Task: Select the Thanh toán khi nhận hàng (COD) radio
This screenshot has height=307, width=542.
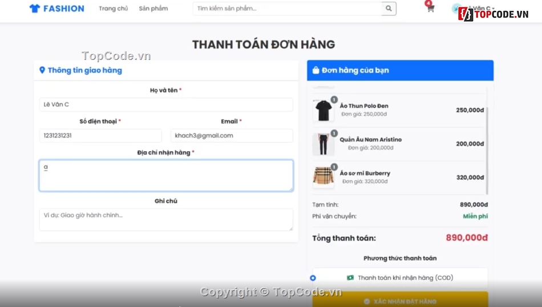Action: pos(313,278)
